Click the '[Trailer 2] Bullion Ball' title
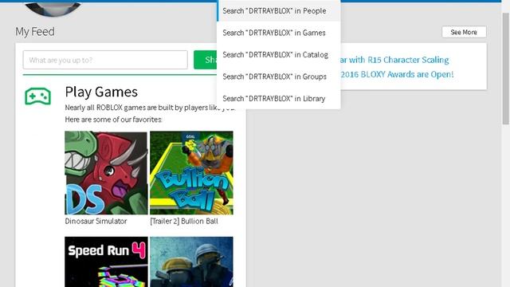Screen dimensions: 510x287 coord(184,222)
